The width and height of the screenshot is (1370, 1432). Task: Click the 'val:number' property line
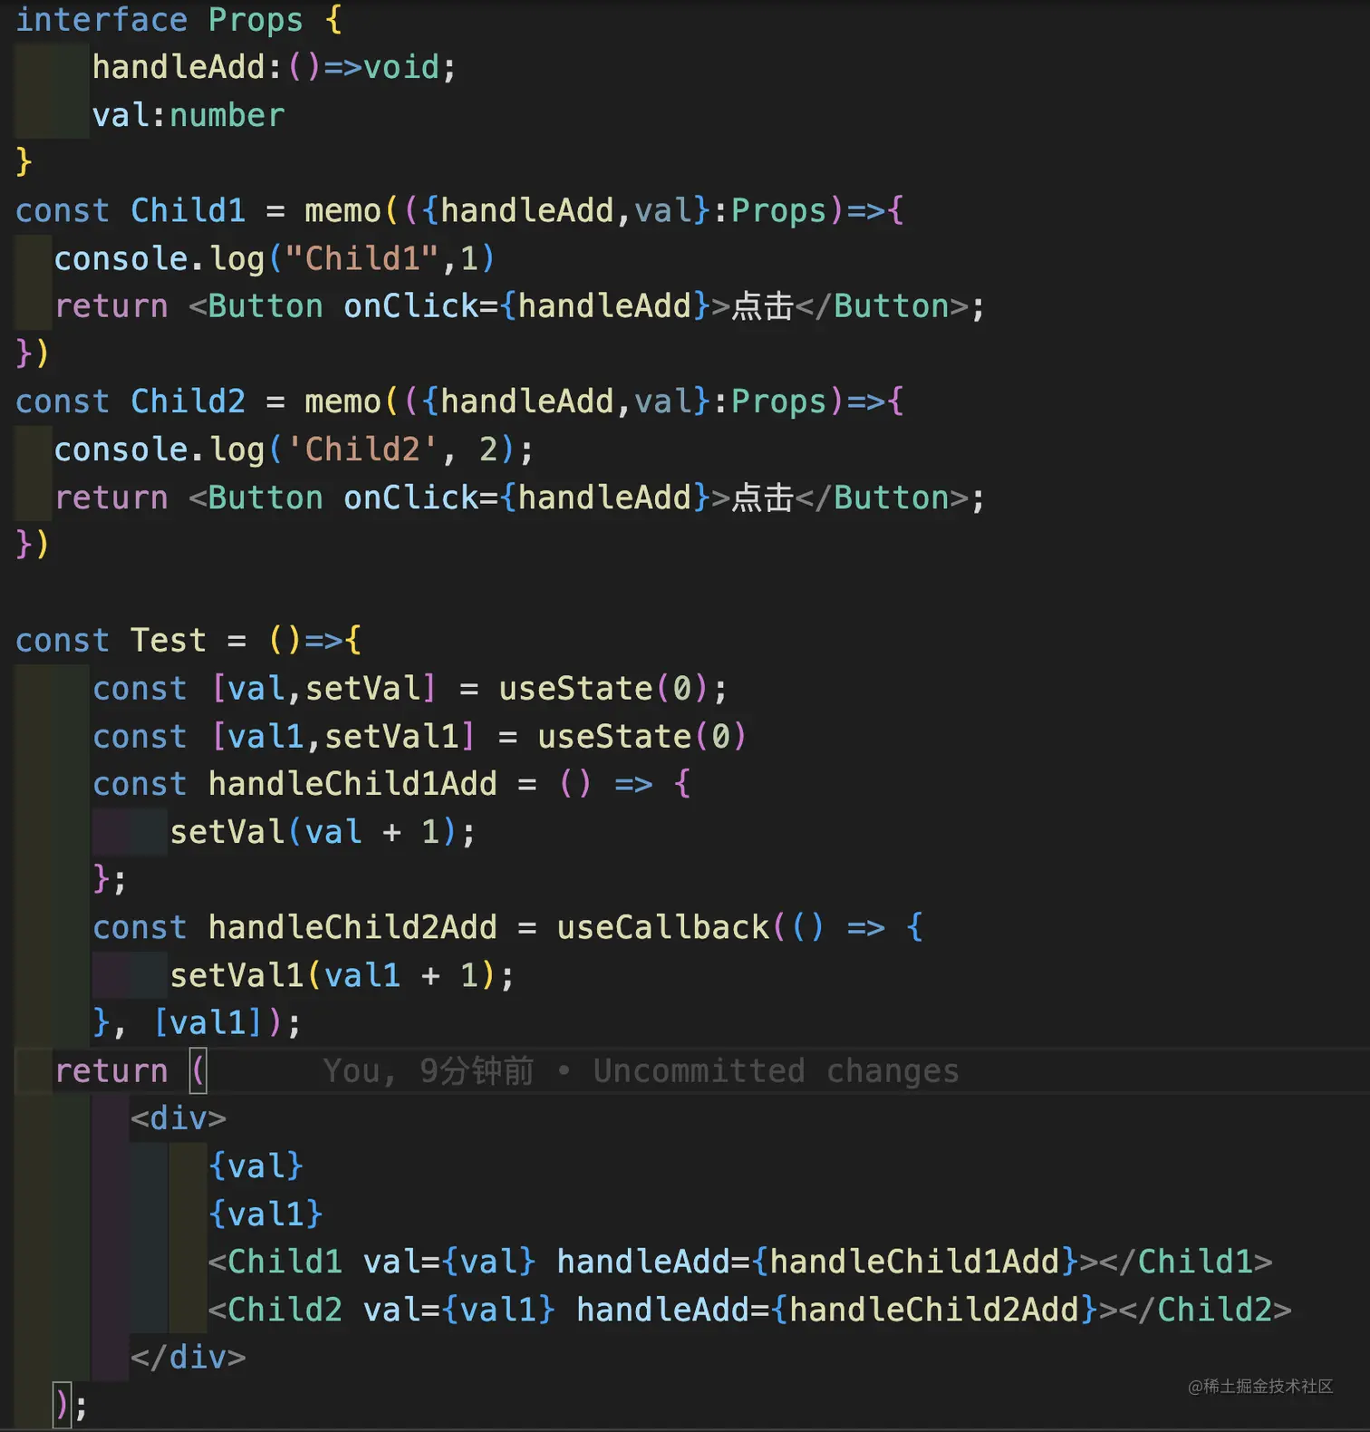188,115
